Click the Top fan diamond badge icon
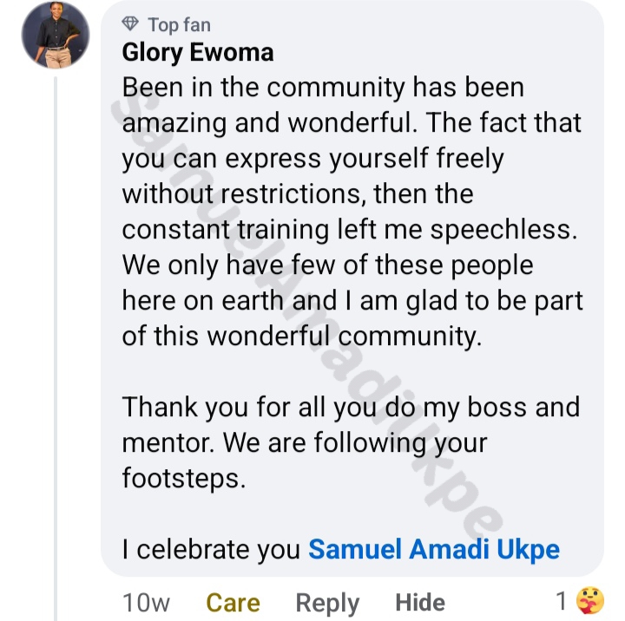625x621 pixels. 130,24
